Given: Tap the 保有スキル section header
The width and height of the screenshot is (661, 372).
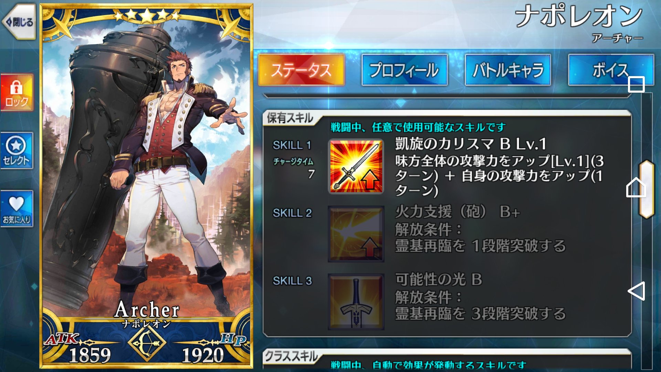Looking at the screenshot, I should coord(290,118).
